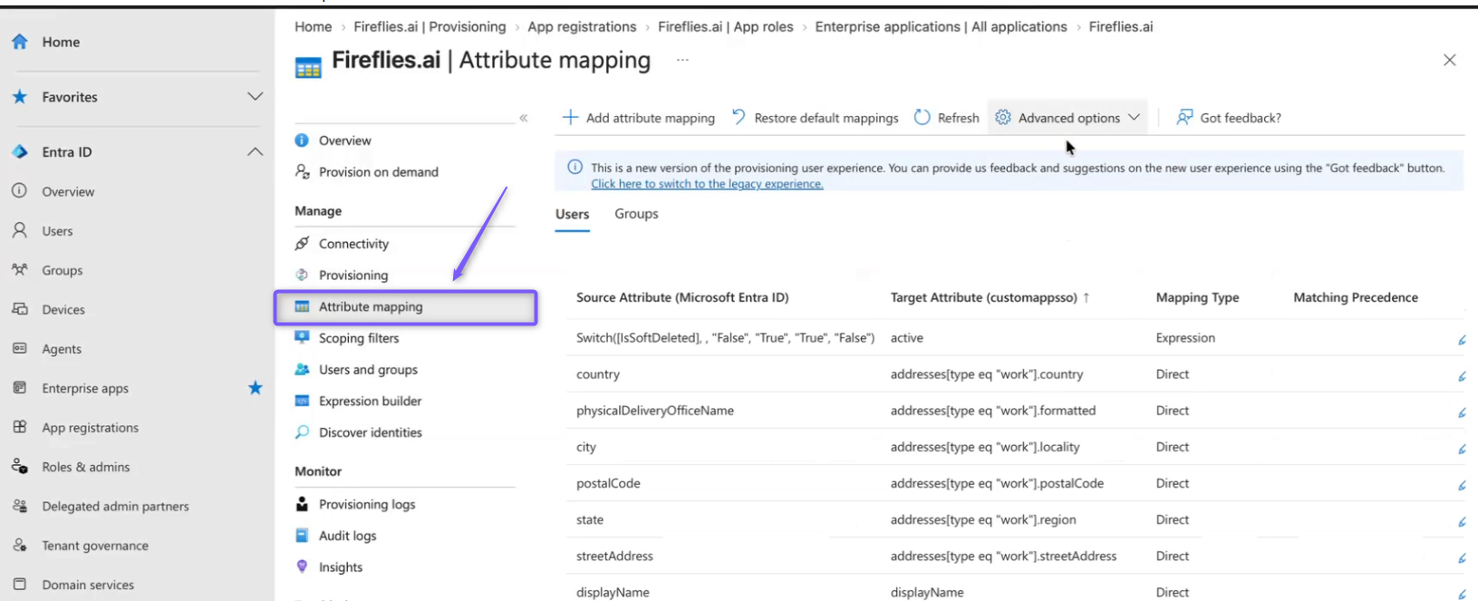Select the physicalDeliveryOfficeName source attribute
This screenshot has height=601, width=1478.
click(655, 411)
